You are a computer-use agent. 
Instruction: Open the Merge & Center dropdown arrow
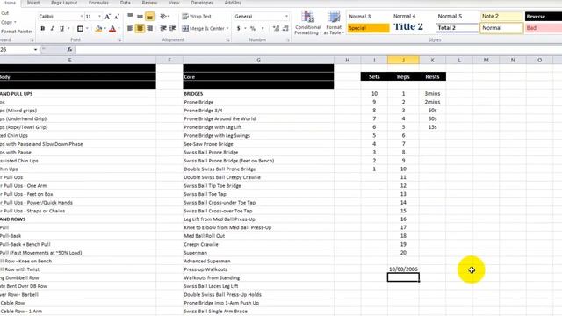coord(227,28)
